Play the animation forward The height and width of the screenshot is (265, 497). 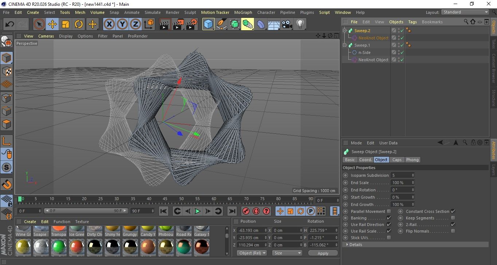tap(197, 211)
